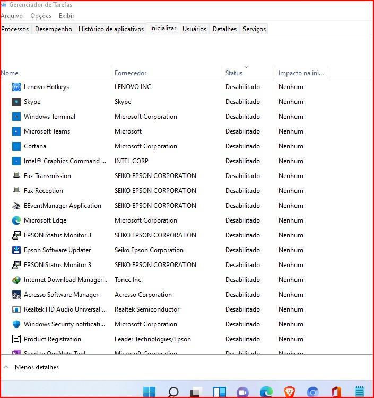The height and width of the screenshot is (398, 374).
Task: Click Seiko Epson Corporation updater supplier
Action: pos(149,250)
